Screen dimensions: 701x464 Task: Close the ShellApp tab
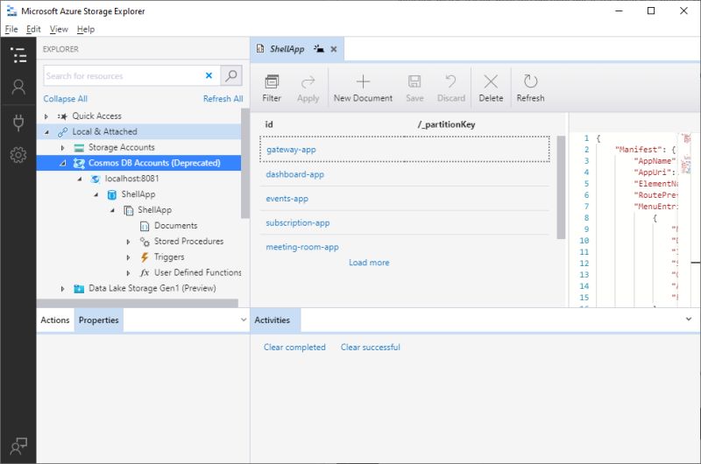[x=334, y=49]
